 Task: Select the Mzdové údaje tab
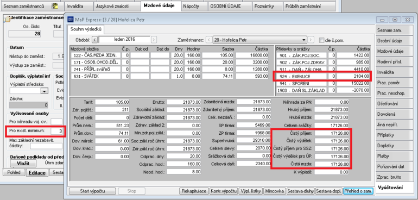point(161,5)
